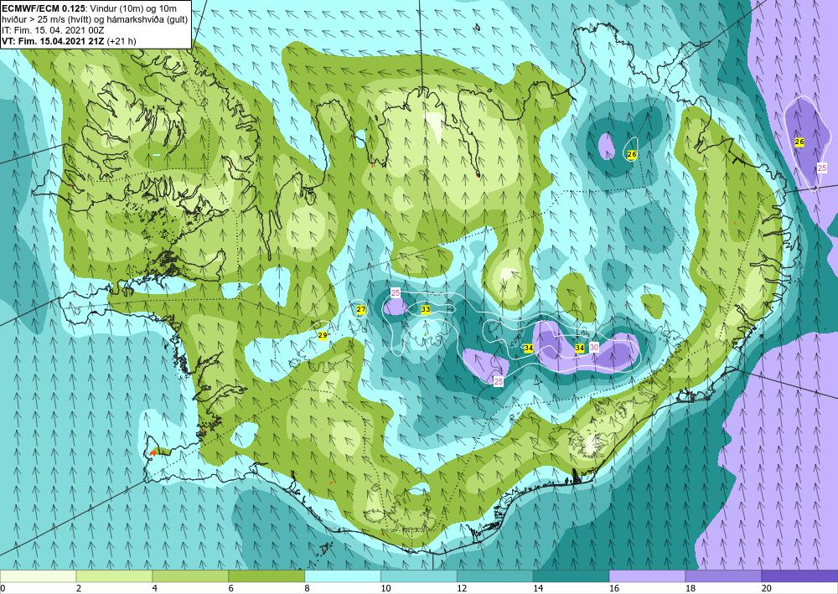Click the 25 contour label next to the 33 label
Screen dimensions: 838x594
396,292
